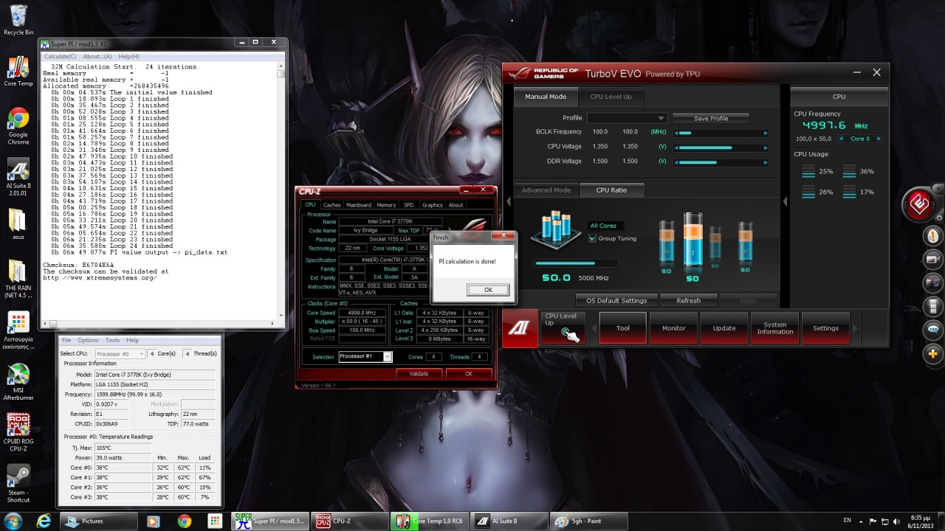The height and width of the screenshot is (531, 945).
Task: Open Windows Media Player from taskbar
Action: 153,521
